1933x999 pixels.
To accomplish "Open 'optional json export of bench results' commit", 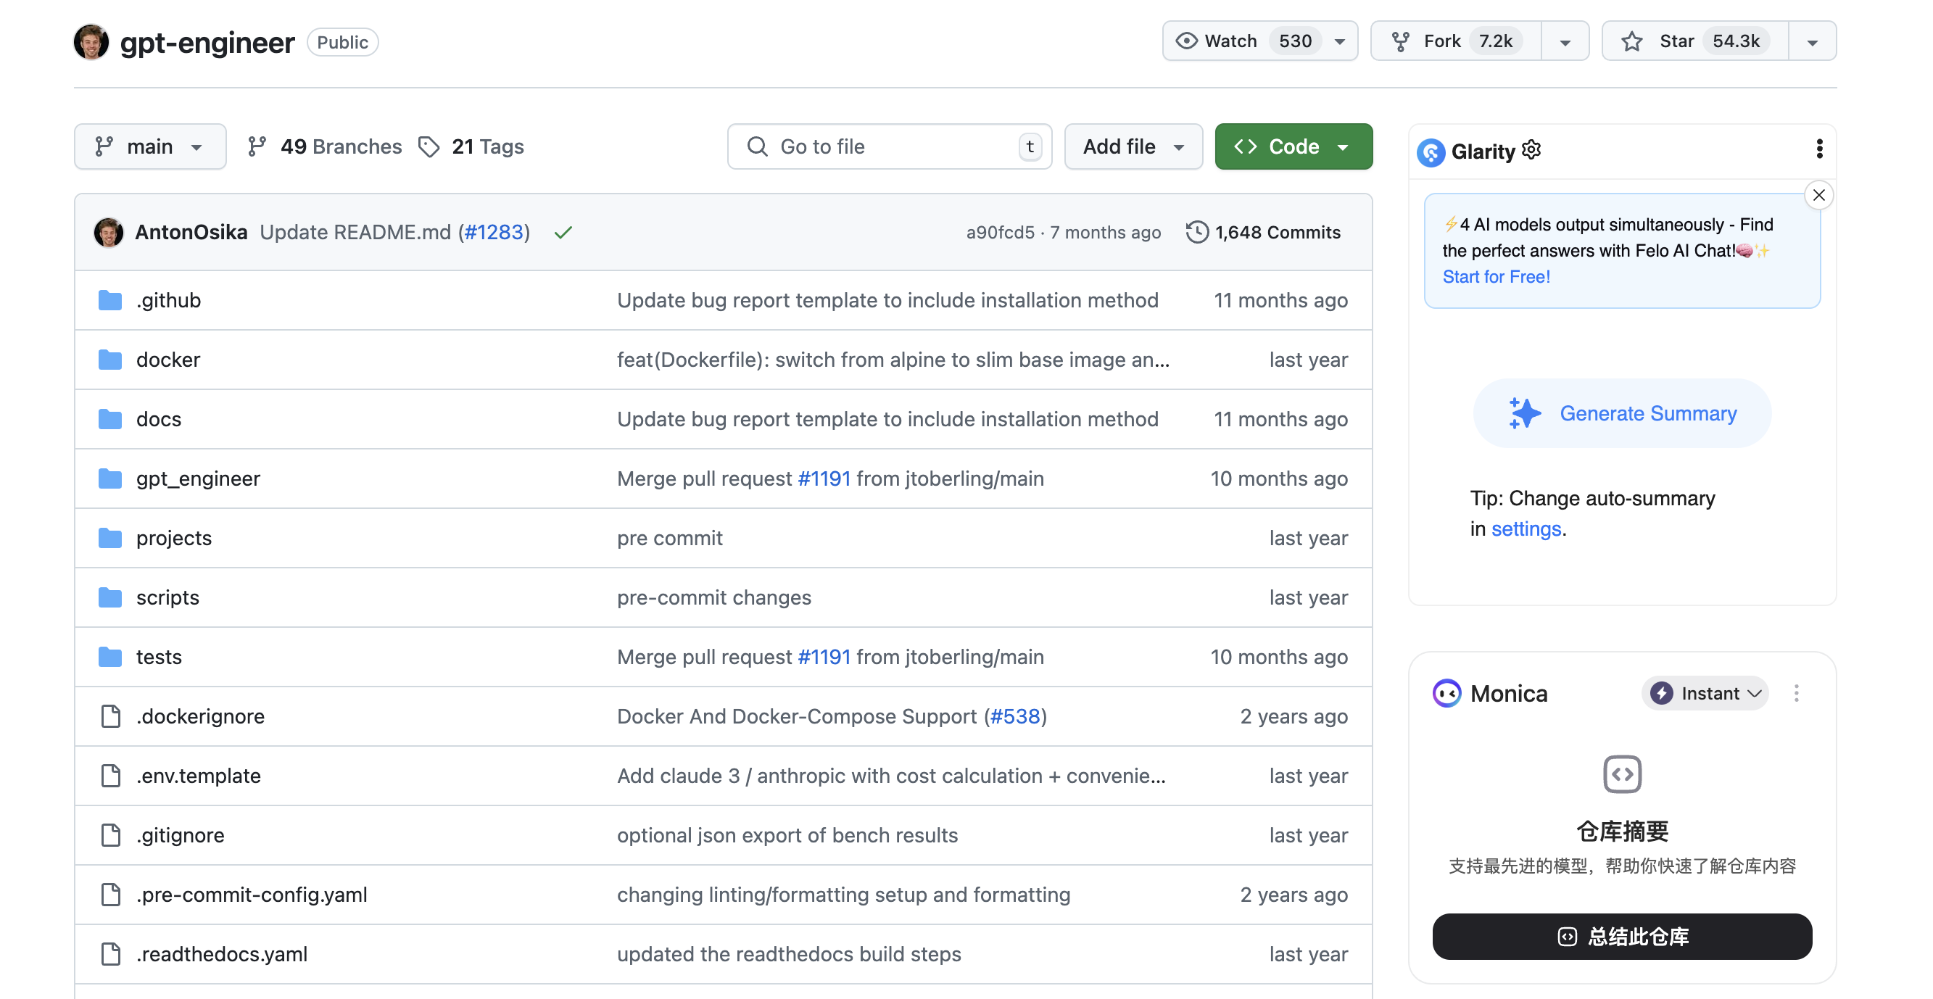I will (787, 834).
